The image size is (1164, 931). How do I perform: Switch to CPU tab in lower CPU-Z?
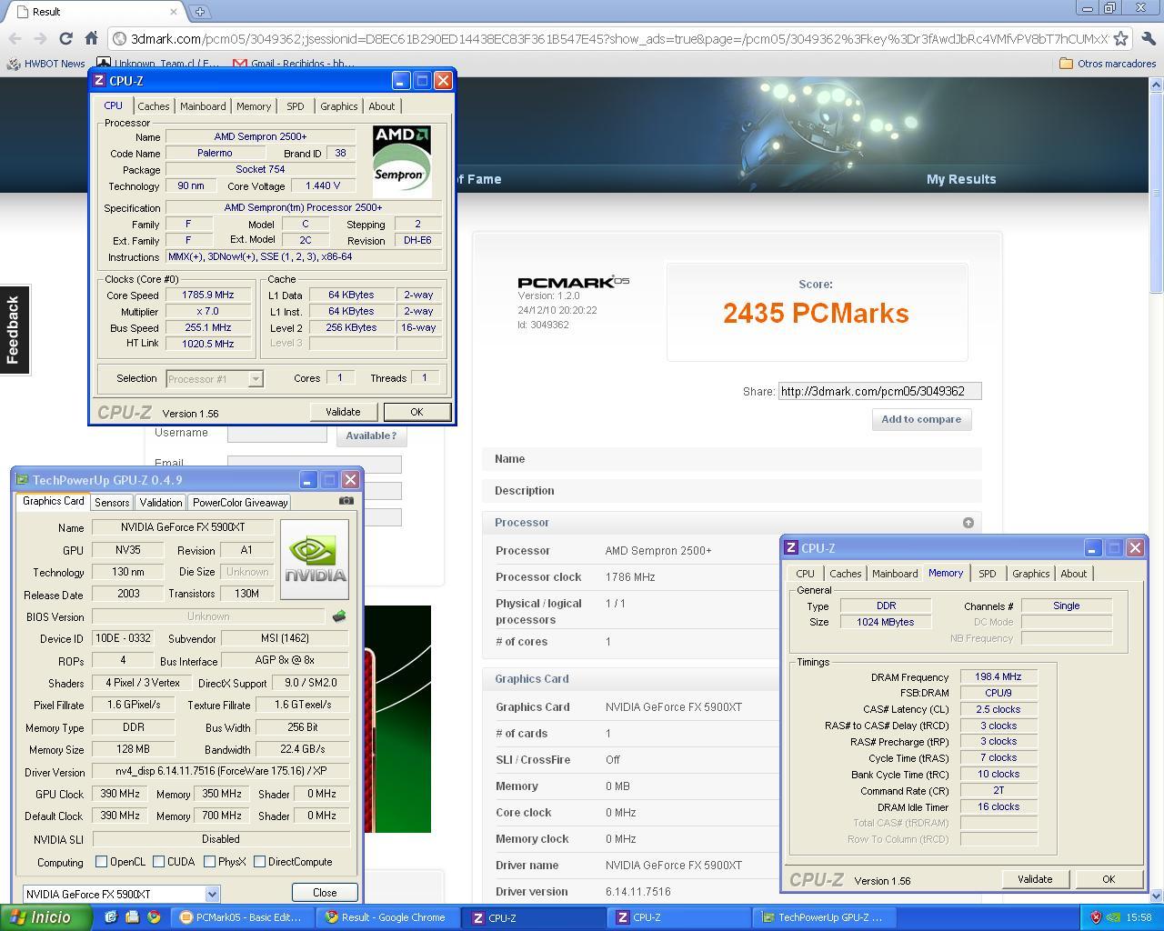coord(806,574)
